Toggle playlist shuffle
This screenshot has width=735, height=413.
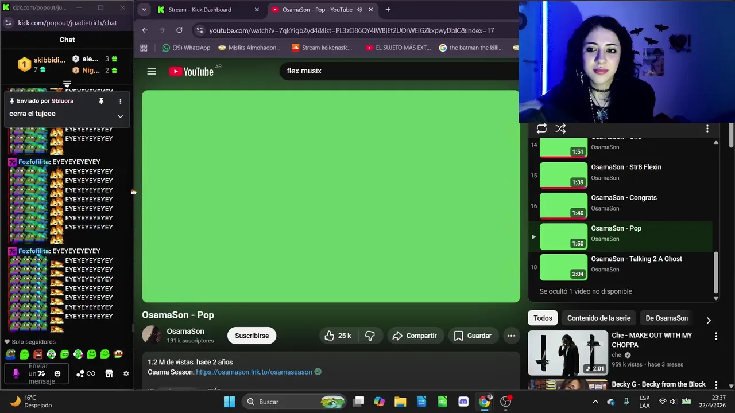pyautogui.click(x=560, y=128)
